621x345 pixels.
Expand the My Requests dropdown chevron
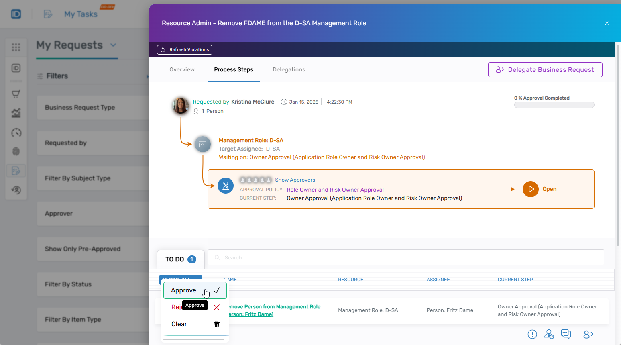113,45
